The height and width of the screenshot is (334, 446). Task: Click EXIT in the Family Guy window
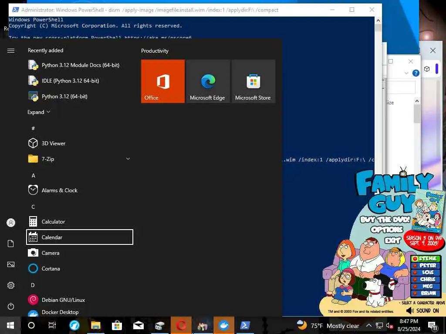392,240
